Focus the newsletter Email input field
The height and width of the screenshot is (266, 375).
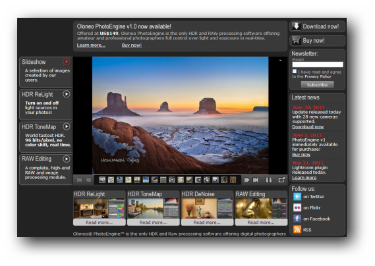click(318, 65)
